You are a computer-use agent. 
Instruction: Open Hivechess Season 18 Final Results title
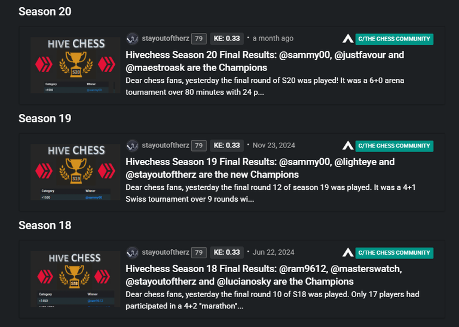pos(264,275)
